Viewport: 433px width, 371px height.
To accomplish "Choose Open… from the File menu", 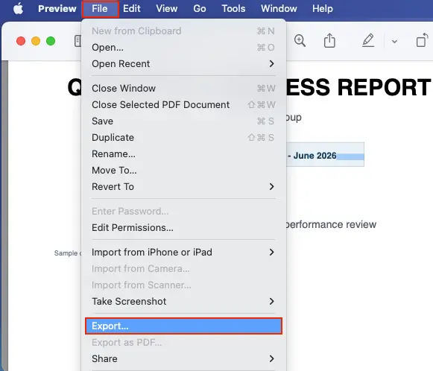I will pos(183,48).
